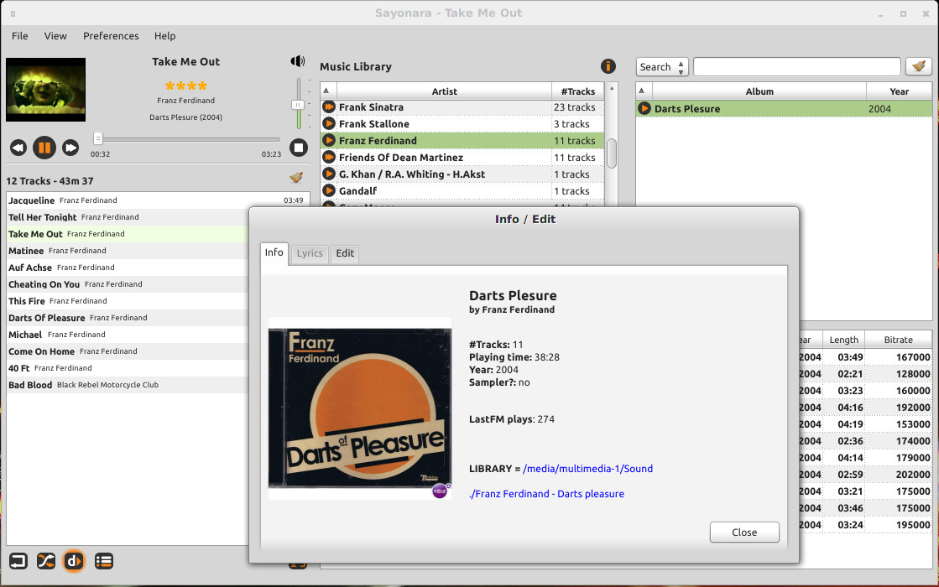939x587 pixels.
Task: Close the Info / Edit dialog
Action: (744, 532)
